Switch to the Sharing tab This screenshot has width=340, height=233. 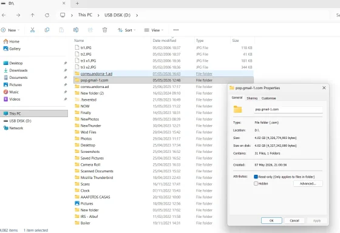(252, 98)
